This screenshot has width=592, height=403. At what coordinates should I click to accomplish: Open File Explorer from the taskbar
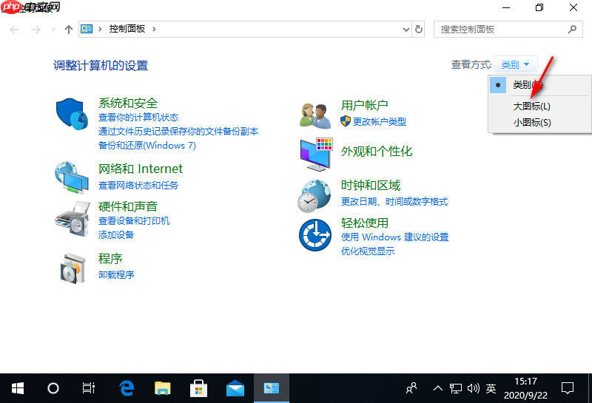coord(162,388)
